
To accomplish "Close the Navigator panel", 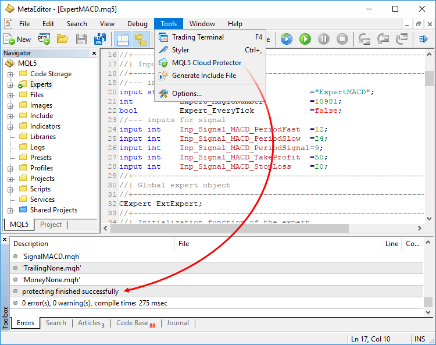I will tap(94, 53).
